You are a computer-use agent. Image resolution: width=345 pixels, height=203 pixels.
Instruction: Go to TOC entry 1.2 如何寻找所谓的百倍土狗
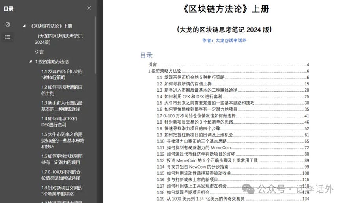coord(233,84)
